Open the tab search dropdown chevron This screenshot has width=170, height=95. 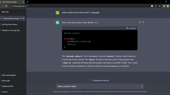pos(155,2)
